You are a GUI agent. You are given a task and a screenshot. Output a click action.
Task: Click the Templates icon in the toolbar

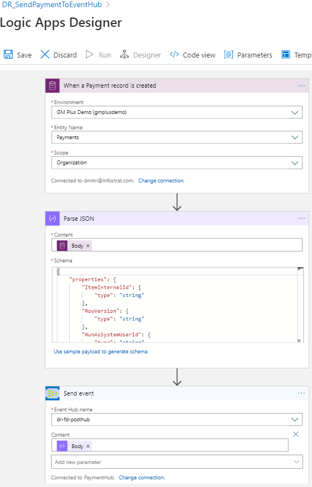point(286,54)
